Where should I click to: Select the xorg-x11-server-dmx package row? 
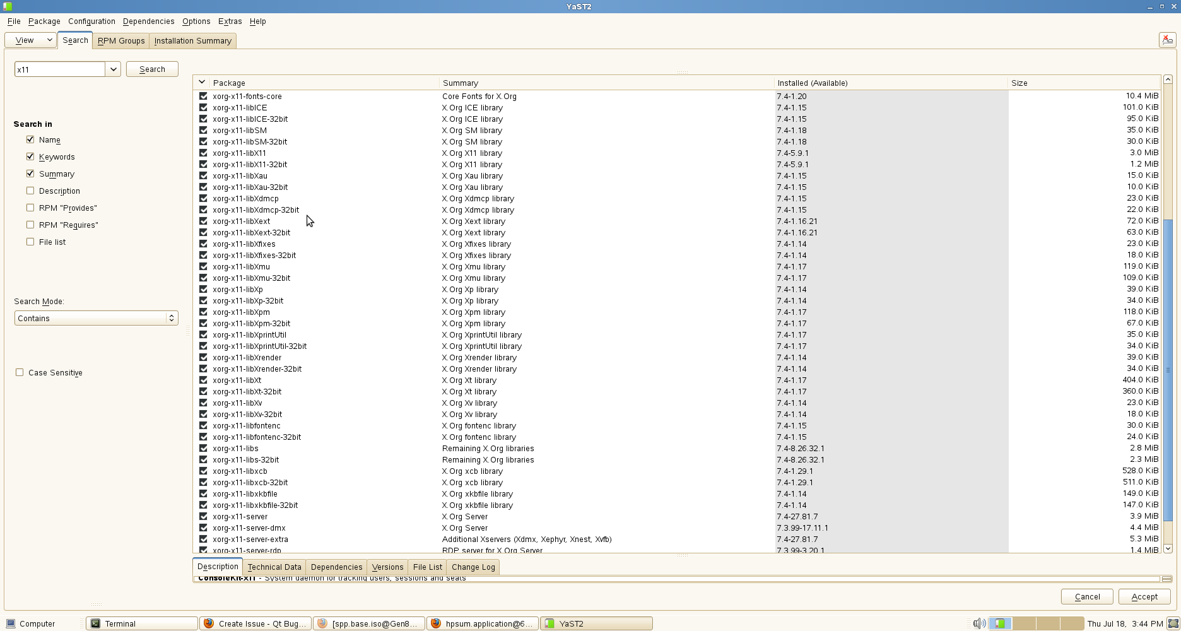676,528
